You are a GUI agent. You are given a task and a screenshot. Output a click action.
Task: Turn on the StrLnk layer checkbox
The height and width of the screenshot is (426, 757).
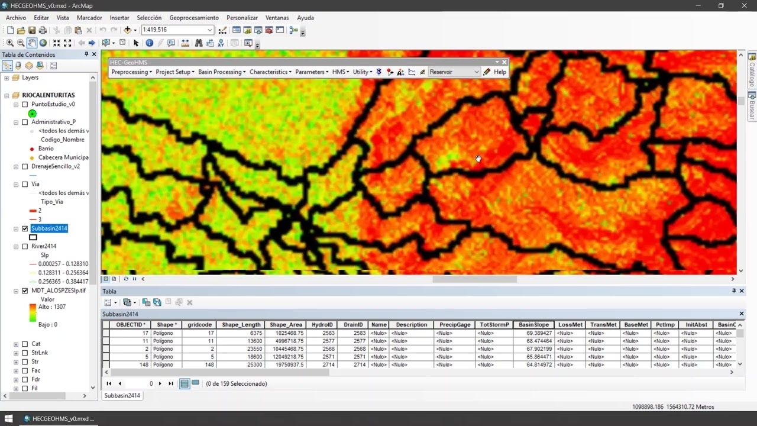pos(25,353)
